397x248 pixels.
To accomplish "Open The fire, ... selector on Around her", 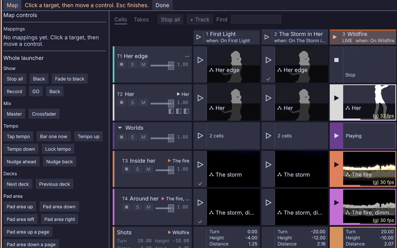I will point(175,199).
